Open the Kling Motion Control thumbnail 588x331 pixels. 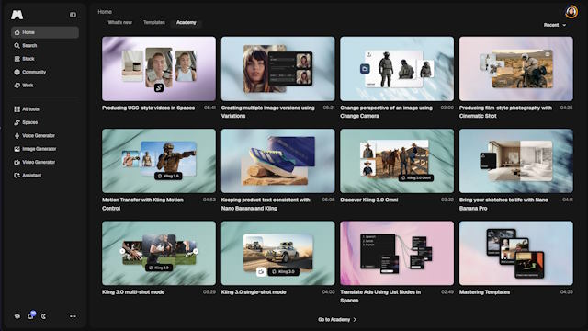tap(159, 161)
